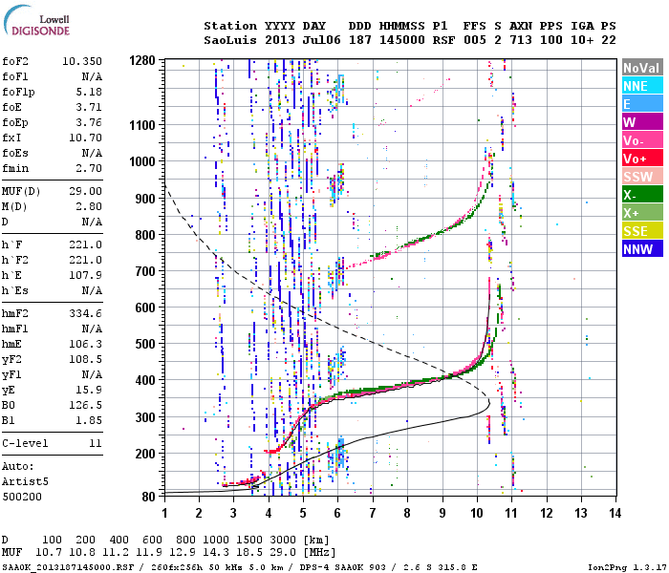Image resolution: width=669 pixels, height=573 pixels.
Task: Click the C-level value 11
Action: (96, 443)
